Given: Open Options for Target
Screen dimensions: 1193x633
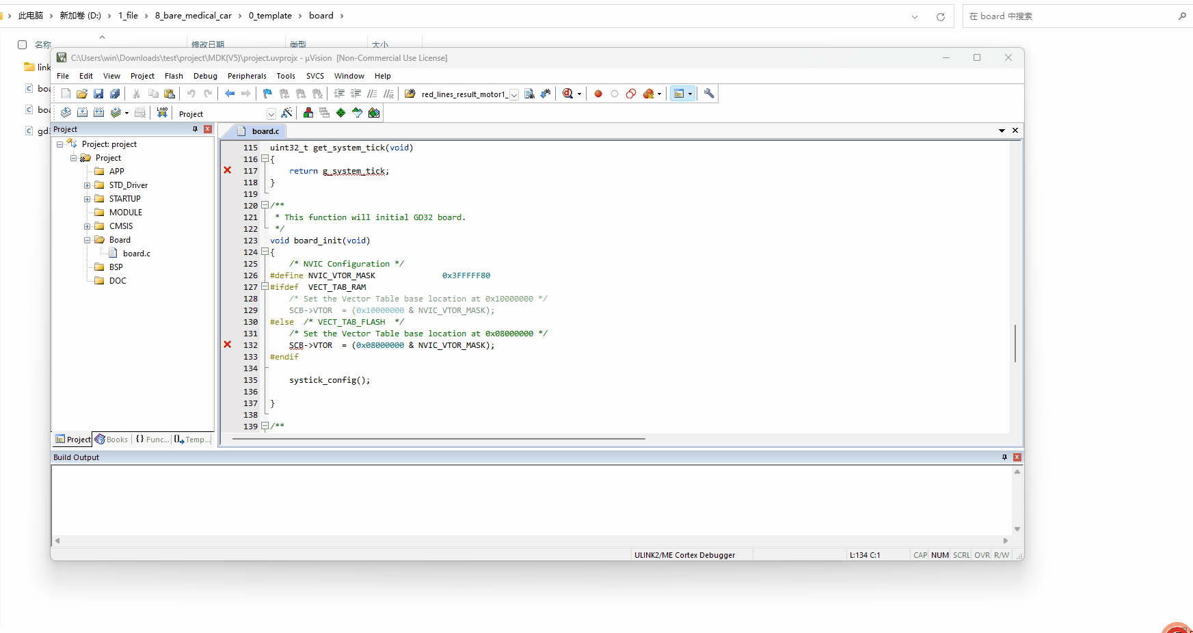Looking at the screenshot, I should click(x=286, y=113).
